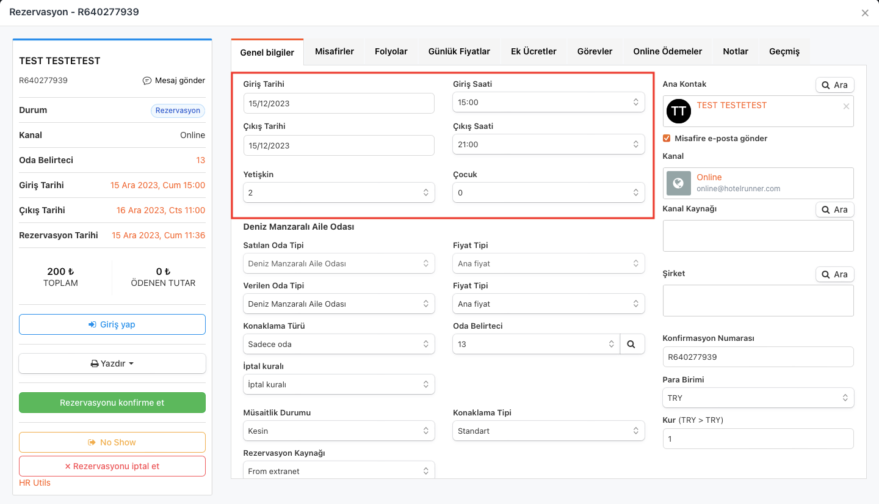Open the HR Utils link
Screen dimensions: 879x504
click(35, 483)
